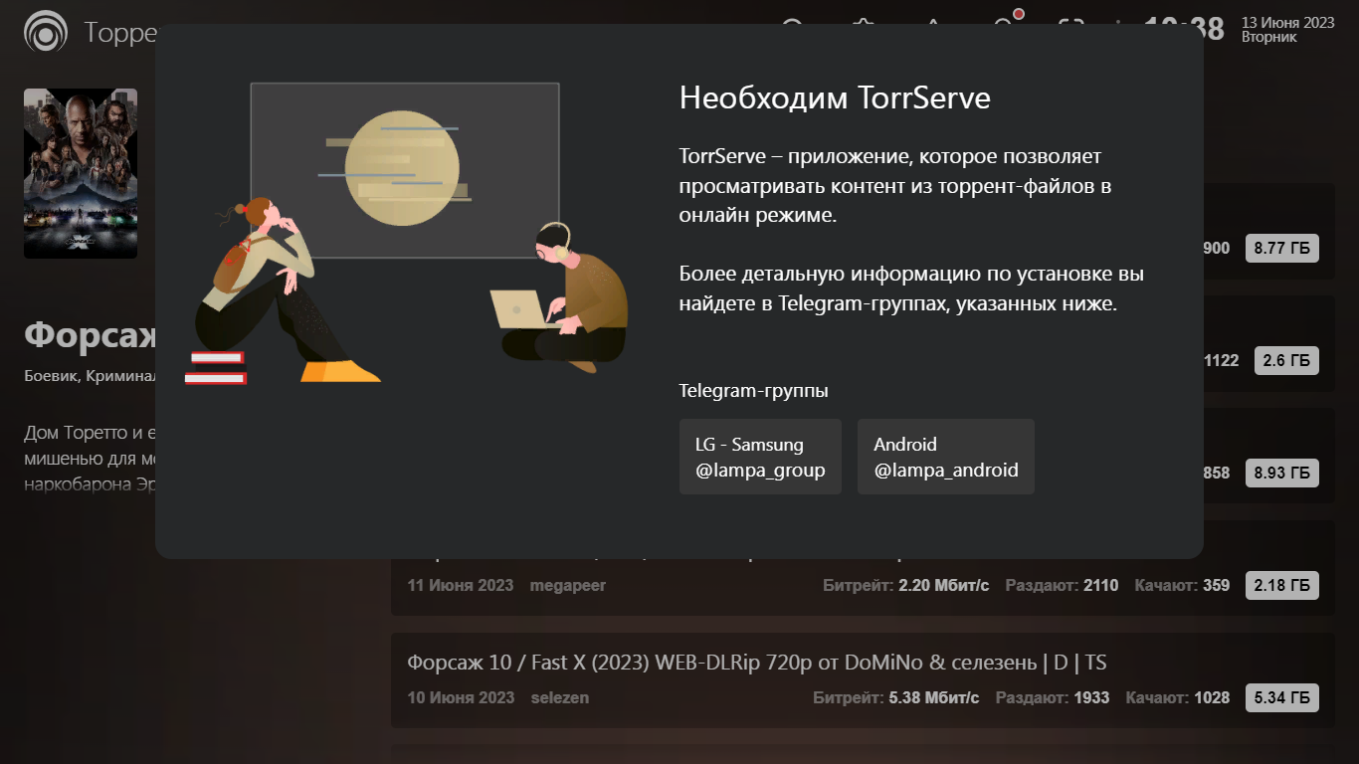
Task: Click the 2.18 ГБ size badge
Action: click(1282, 585)
